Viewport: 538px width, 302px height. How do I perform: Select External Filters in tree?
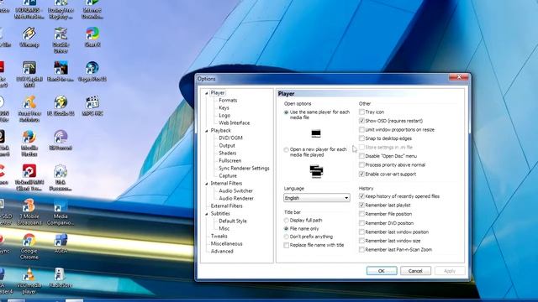point(226,206)
